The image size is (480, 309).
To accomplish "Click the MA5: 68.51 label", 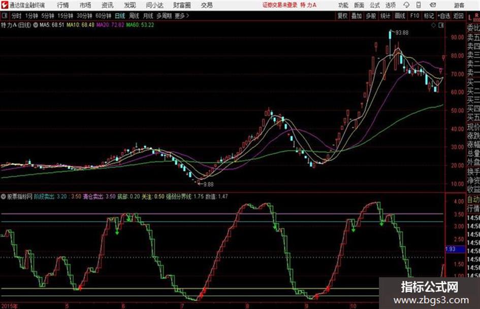I will point(52,25).
